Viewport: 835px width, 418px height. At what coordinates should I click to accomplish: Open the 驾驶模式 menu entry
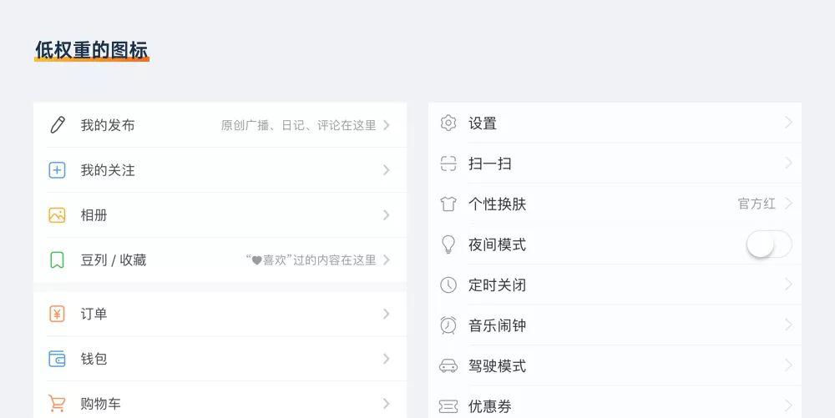(615, 365)
